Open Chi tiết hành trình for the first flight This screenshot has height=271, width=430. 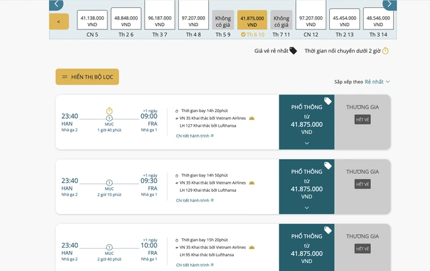(195, 135)
